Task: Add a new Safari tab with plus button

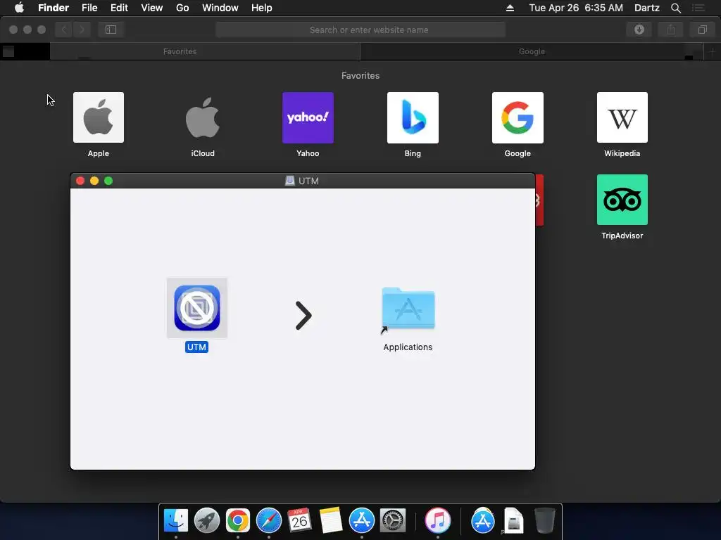Action: click(712, 51)
